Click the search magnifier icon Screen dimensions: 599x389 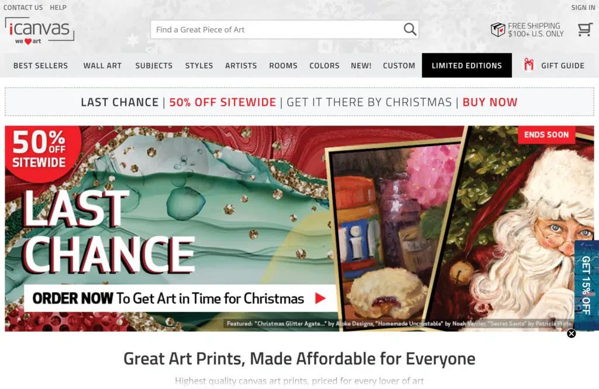click(410, 29)
